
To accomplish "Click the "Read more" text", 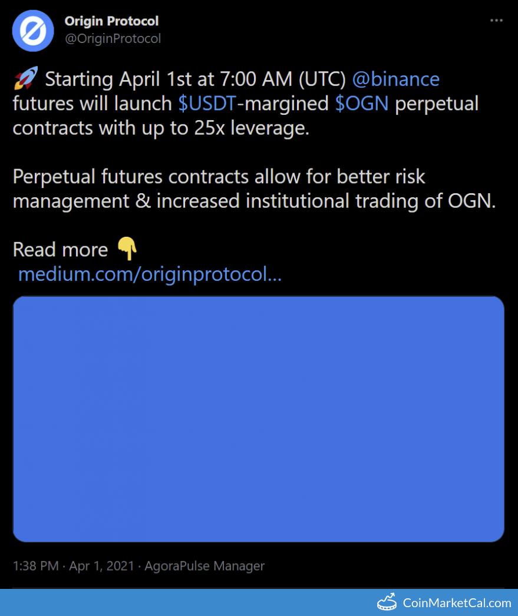I will (60, 250).
